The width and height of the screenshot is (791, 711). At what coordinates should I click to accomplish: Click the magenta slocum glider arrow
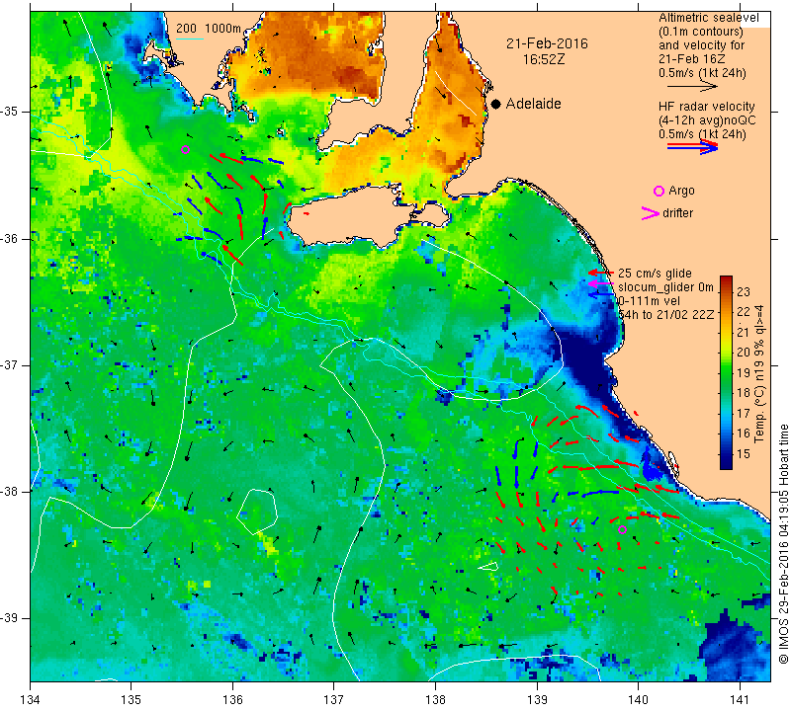pyautogui.click(x=601, y=283)
